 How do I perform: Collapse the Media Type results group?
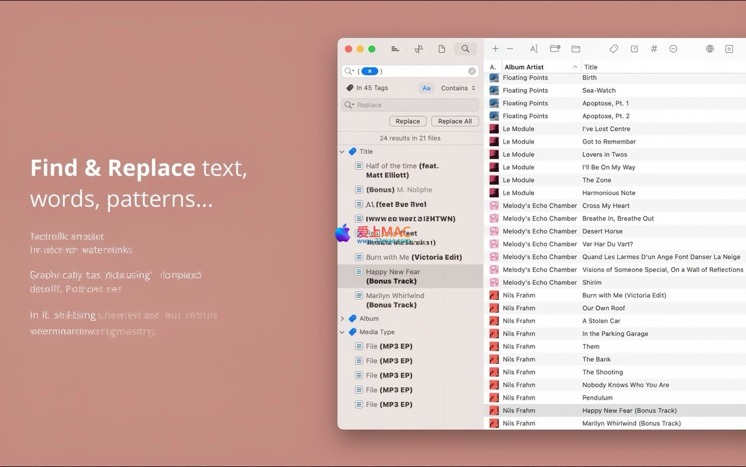(x=342, y=332)
